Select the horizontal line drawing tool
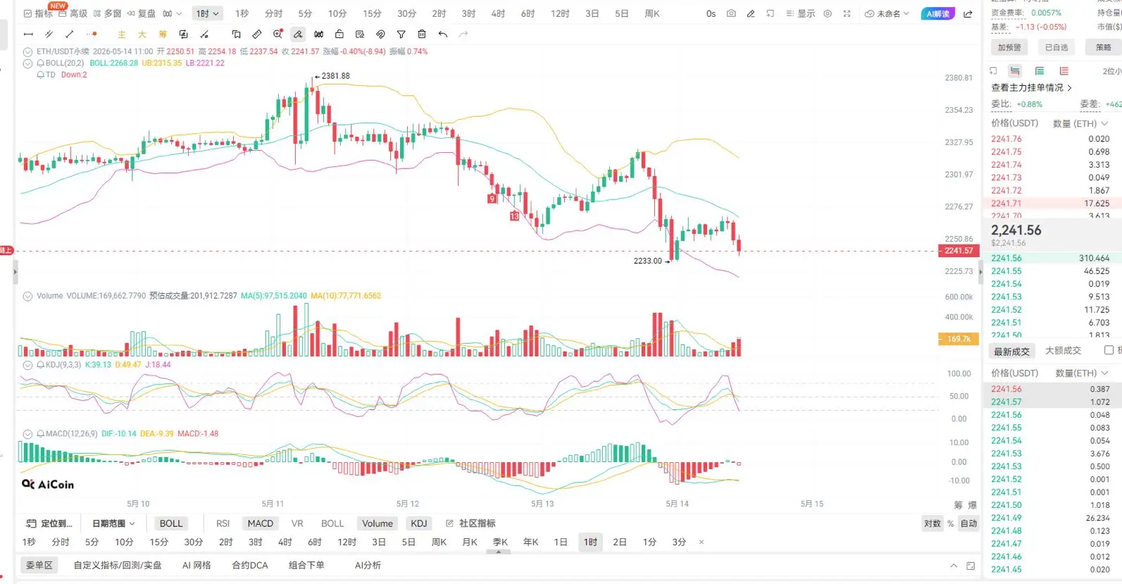Viewport: 1122px width, 584px height. pos(28,35)
